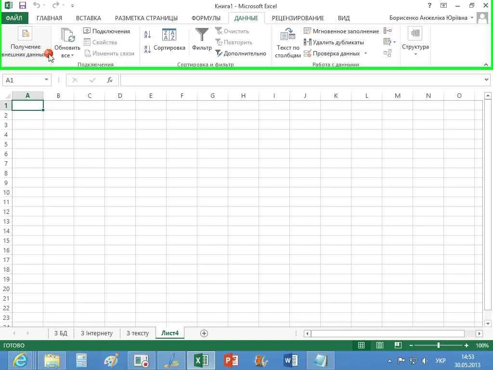Click the Consolidate icon in Data Tools
The width and height of the screenshot is (493, 370).
point(388,31)
